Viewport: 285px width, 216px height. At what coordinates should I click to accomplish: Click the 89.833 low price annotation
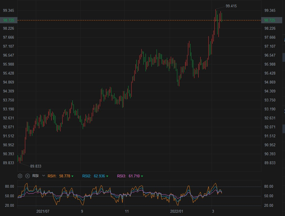(36, 166)
